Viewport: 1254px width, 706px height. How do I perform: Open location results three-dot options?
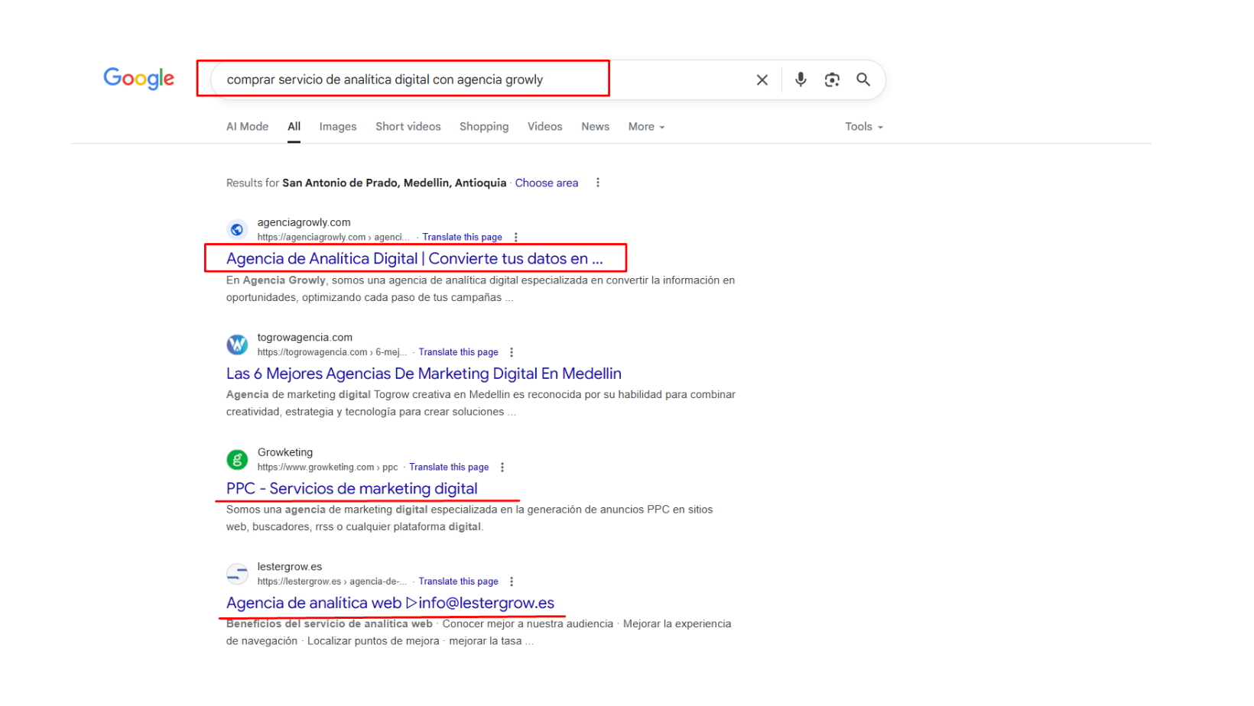coord(598,183)
